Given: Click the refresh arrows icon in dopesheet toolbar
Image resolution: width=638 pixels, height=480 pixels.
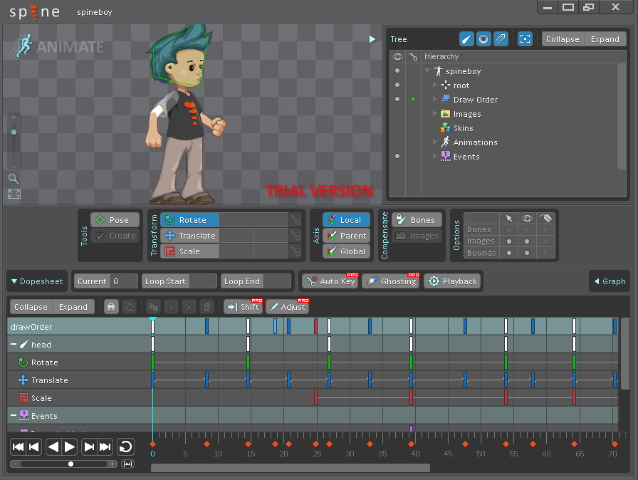Looking at the screenshot, I should click(130, 307).
